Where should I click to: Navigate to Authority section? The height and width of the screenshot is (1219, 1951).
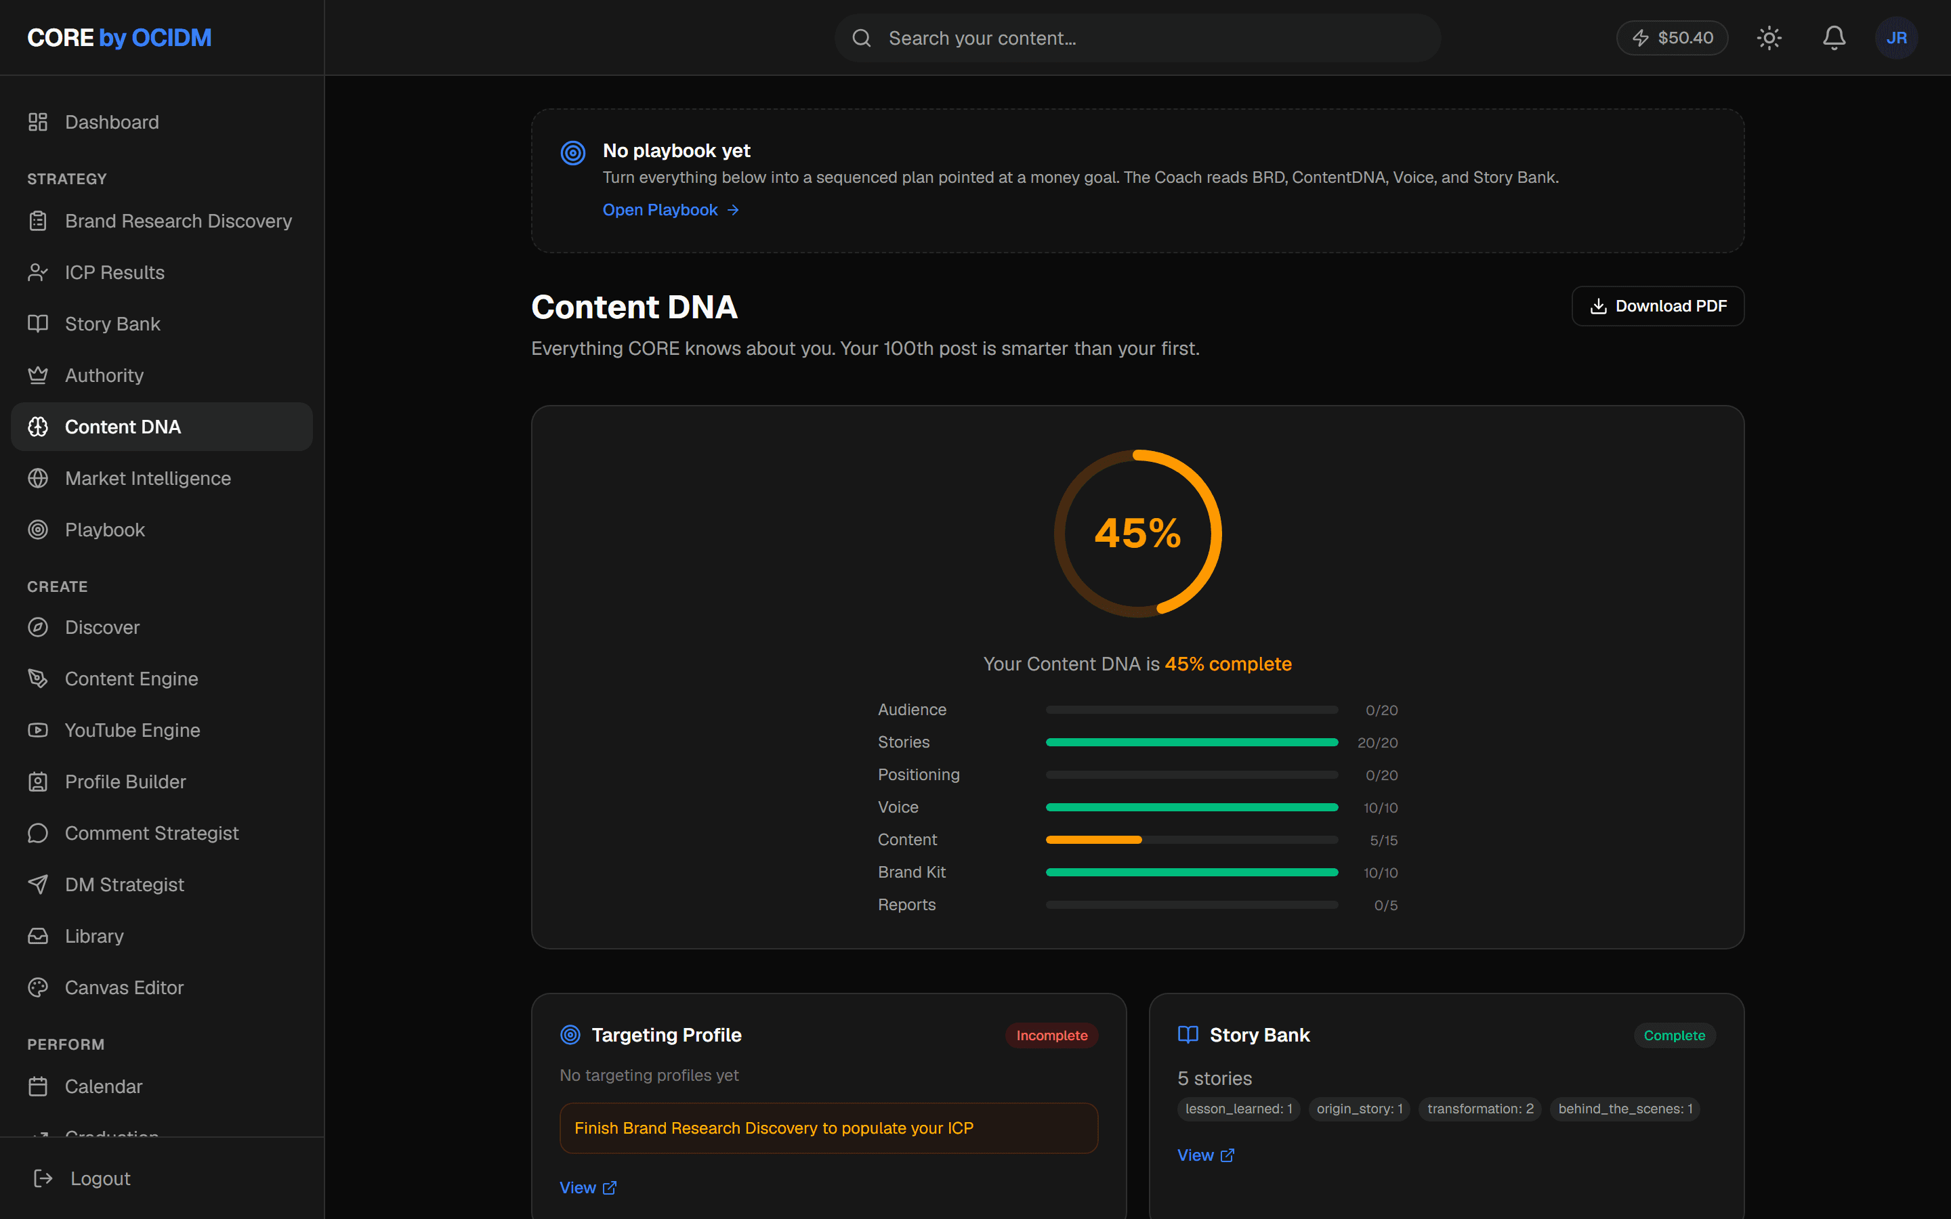(x=162, y=375)
